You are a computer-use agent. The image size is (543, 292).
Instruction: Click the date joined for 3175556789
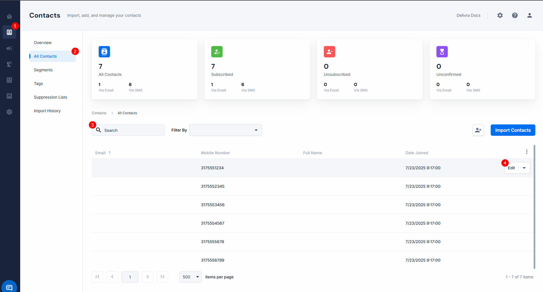[423, 260]
